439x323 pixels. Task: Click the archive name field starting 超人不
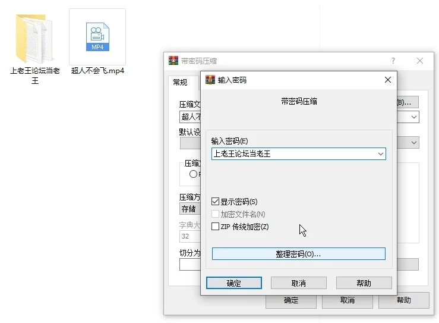(x=190, y=117)
